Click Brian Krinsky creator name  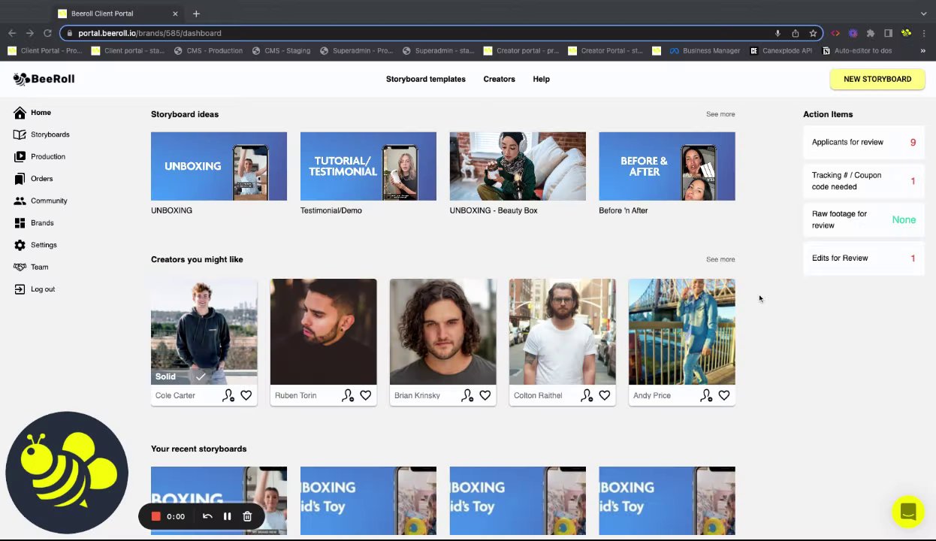tap(417, 395)
